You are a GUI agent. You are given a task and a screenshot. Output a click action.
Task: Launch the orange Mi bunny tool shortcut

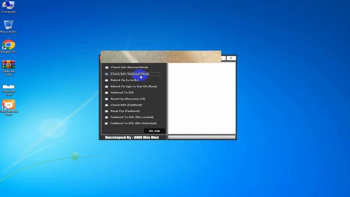9,108
